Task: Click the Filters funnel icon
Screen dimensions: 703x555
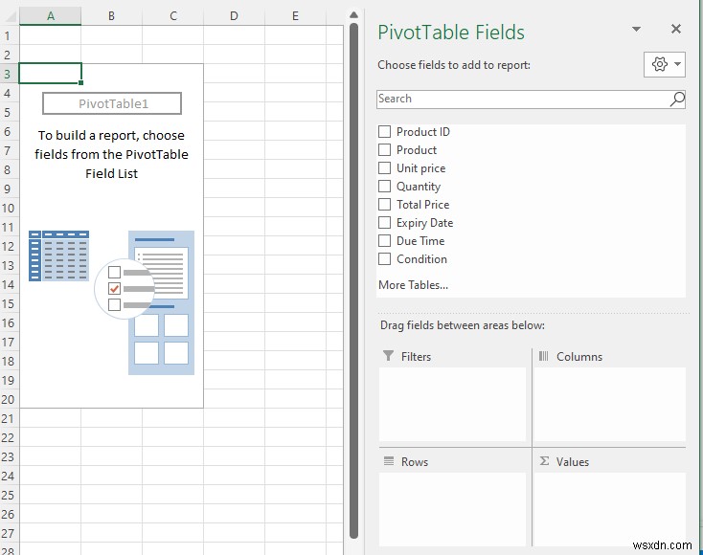Action: 388,356
